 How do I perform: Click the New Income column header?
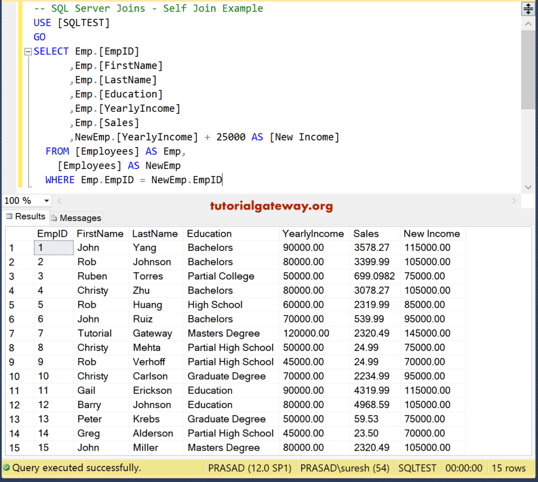tap(431, 234)
